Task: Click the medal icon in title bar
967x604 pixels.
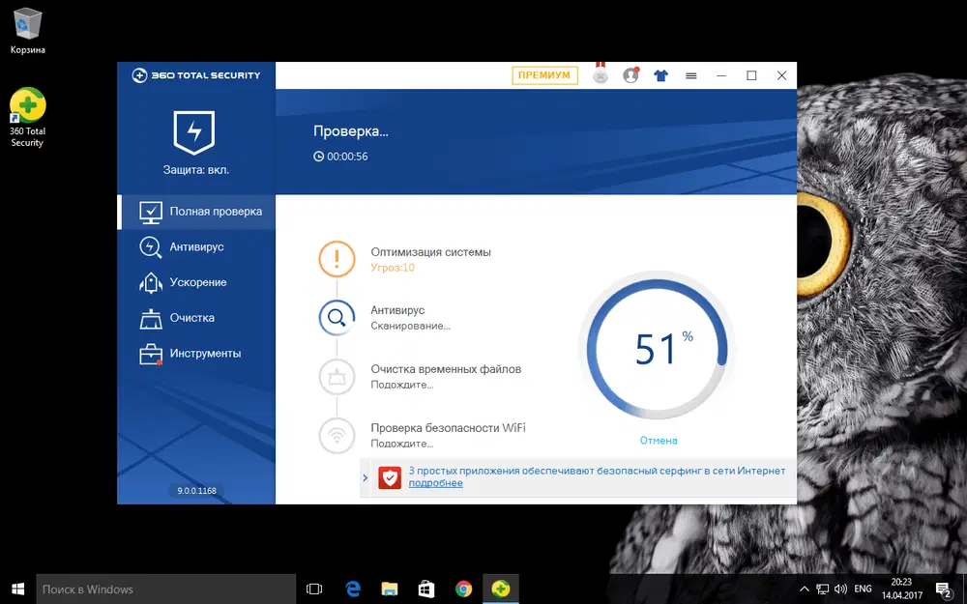Action: pos(601,75)
